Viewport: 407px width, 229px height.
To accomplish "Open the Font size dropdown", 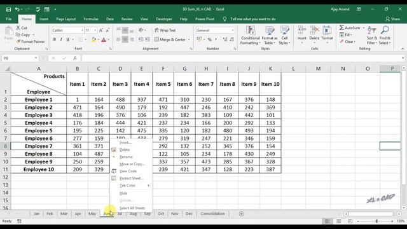I will click(x=95, y=31).
